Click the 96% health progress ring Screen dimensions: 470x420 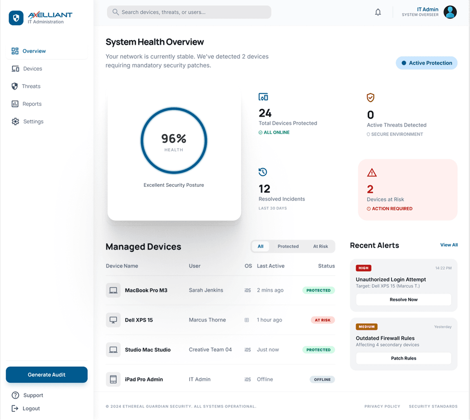click(174, 140)
